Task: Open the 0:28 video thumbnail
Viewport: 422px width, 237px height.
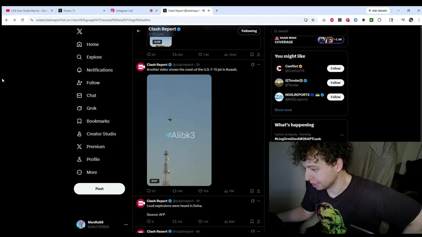Action: pyautogui.click(x=161, y=42)
